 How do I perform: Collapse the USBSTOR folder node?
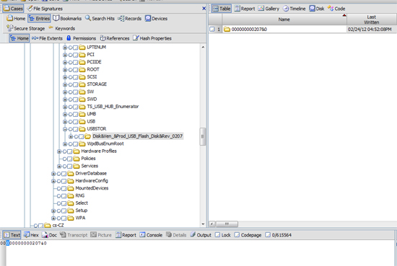[x=65, y=129]
